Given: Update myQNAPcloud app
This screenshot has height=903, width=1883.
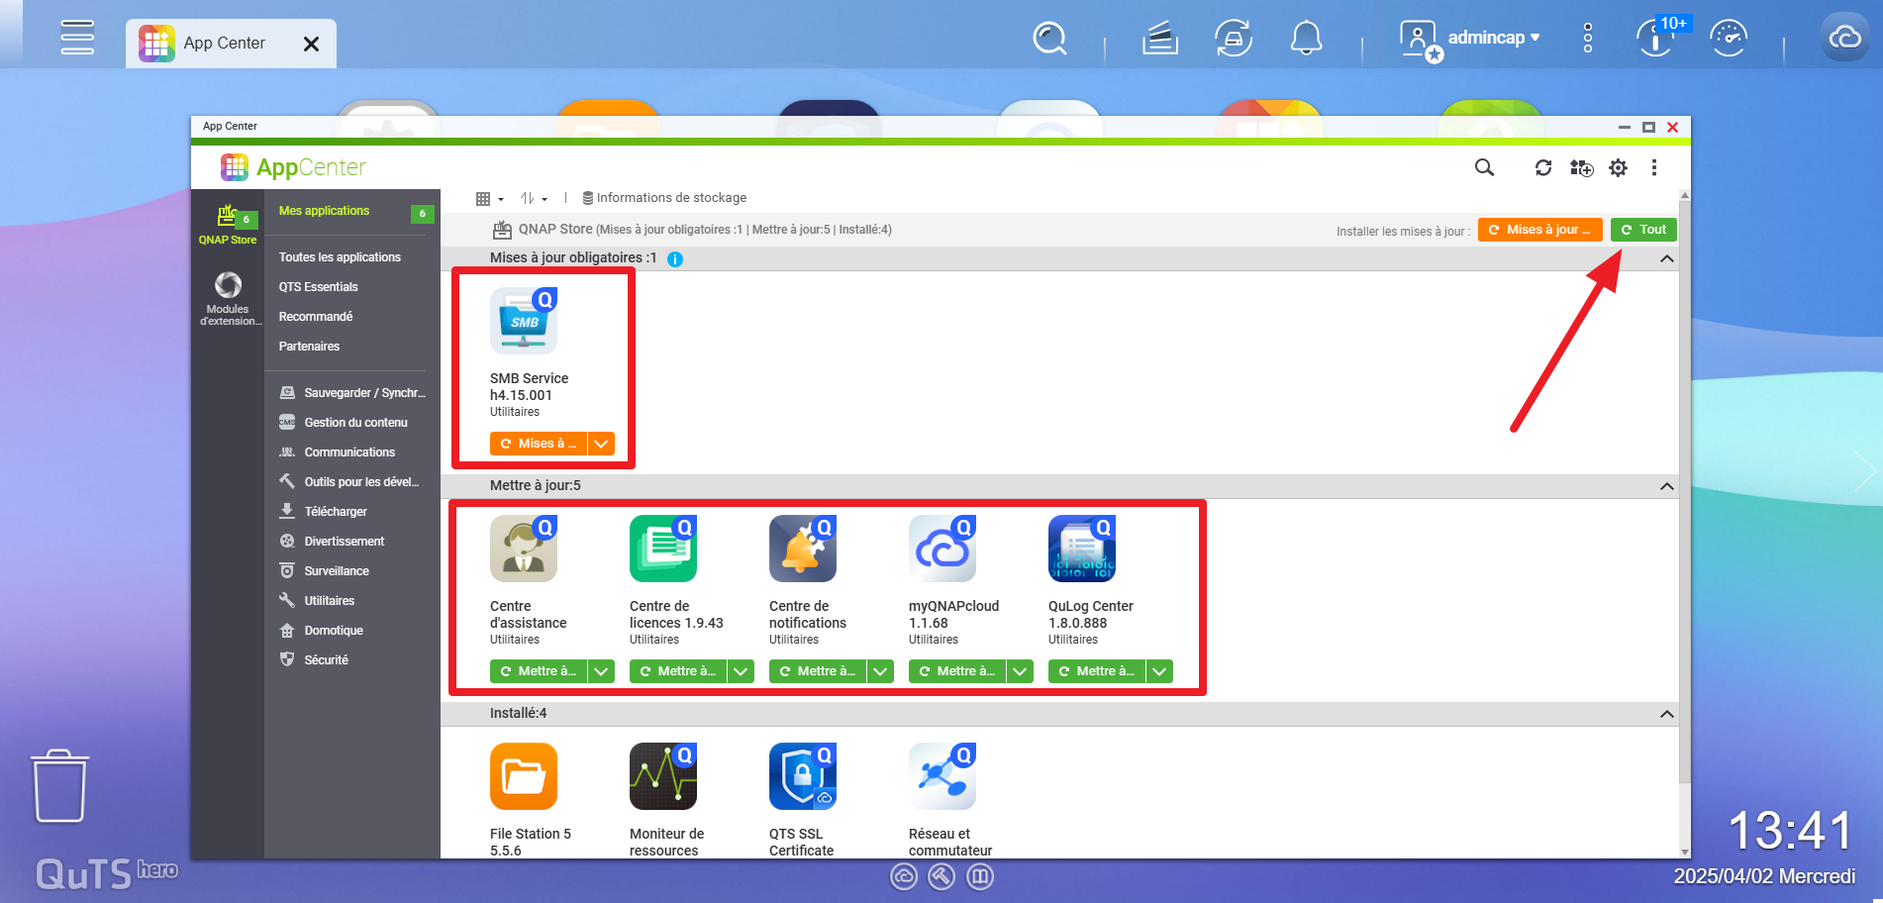Looking at the screenshot, I should tap(957, 671).
